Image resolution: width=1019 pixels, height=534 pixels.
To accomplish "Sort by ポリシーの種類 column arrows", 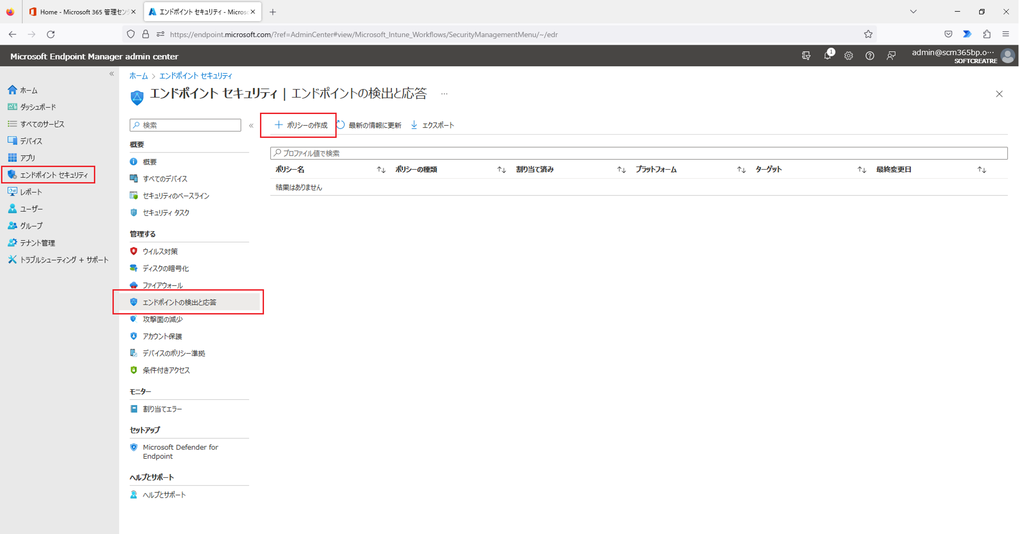I will tap(501, 170).
